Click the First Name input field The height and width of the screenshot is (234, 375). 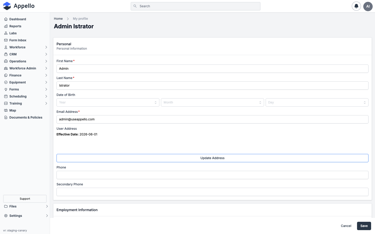click(213, 69)
